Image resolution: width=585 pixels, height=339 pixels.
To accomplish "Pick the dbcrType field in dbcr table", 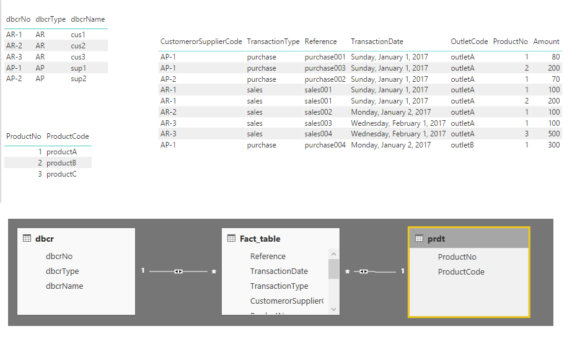I will pos(63,271).
